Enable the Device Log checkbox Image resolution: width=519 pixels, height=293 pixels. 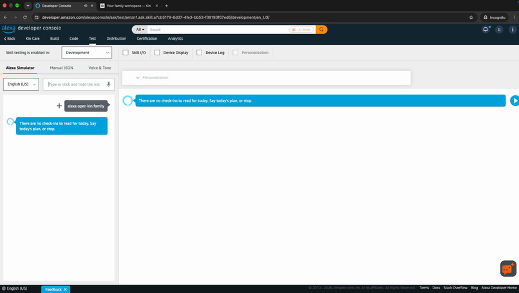[199, 53]
